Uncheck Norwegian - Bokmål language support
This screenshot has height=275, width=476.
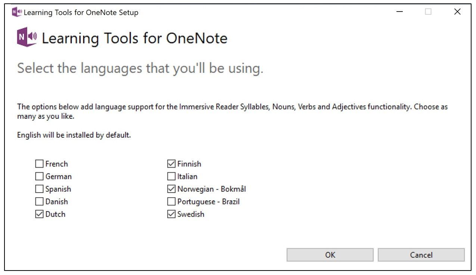172,189
